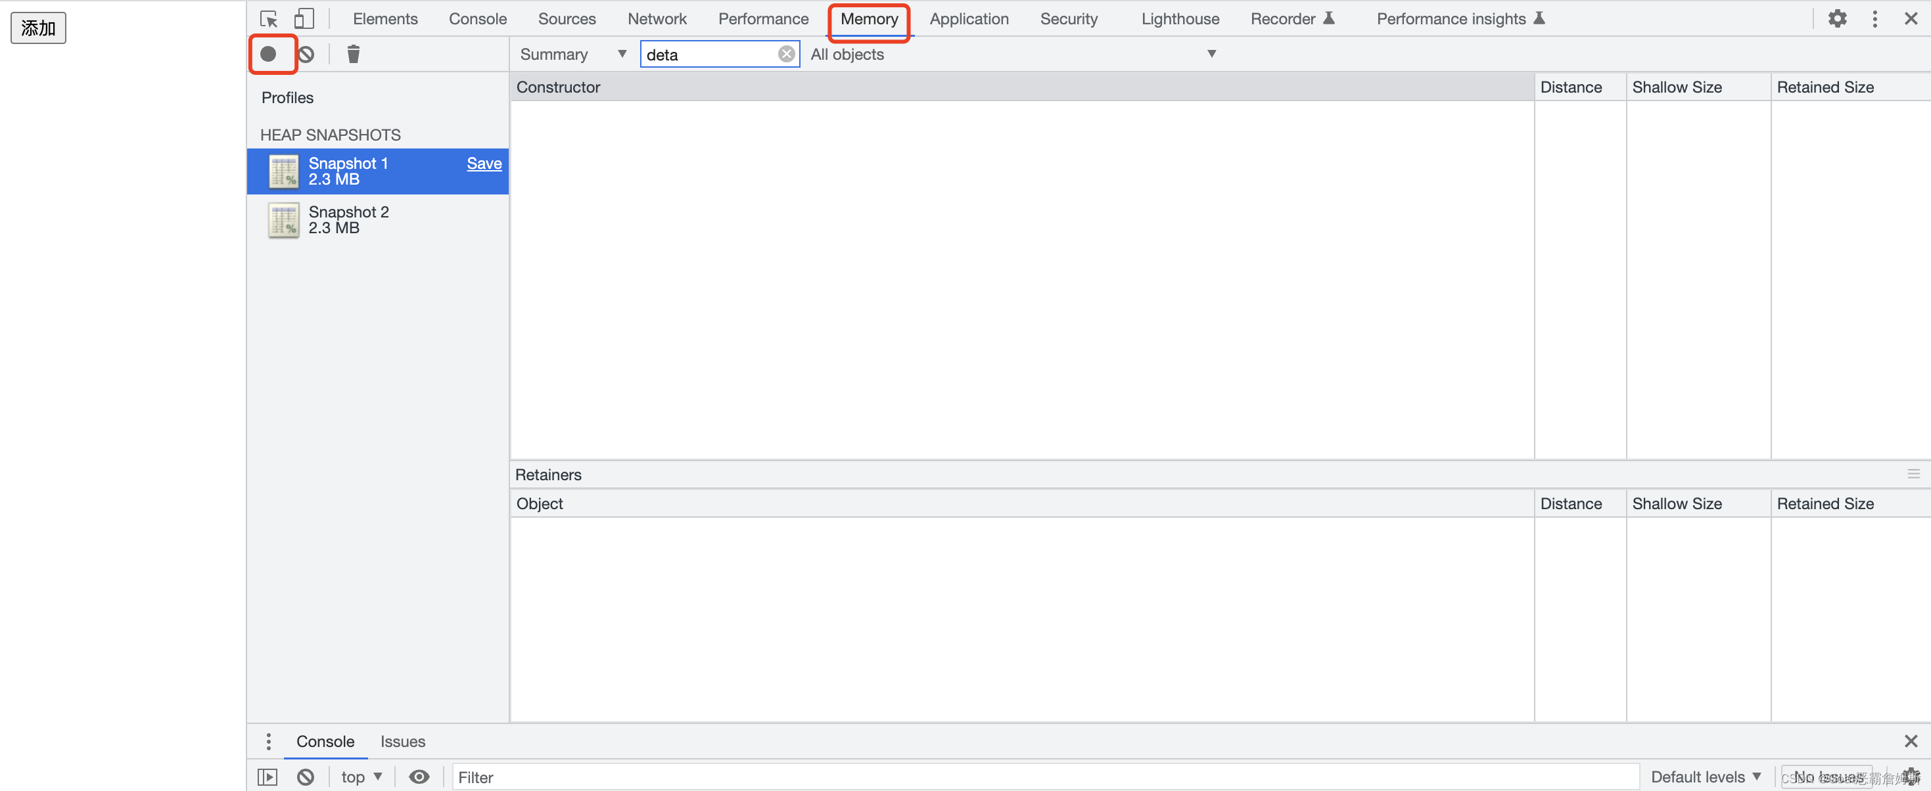Select the Console drawer tab
The height and width of the screenshot is (791, 1931).
point(325,741)
